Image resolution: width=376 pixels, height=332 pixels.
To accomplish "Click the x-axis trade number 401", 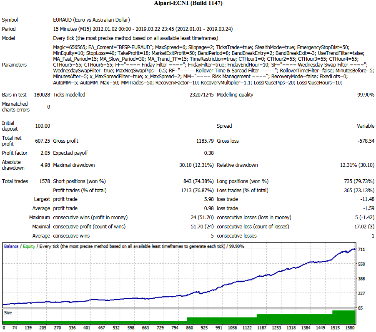I will pyautogui.click(x=87, y=328).
